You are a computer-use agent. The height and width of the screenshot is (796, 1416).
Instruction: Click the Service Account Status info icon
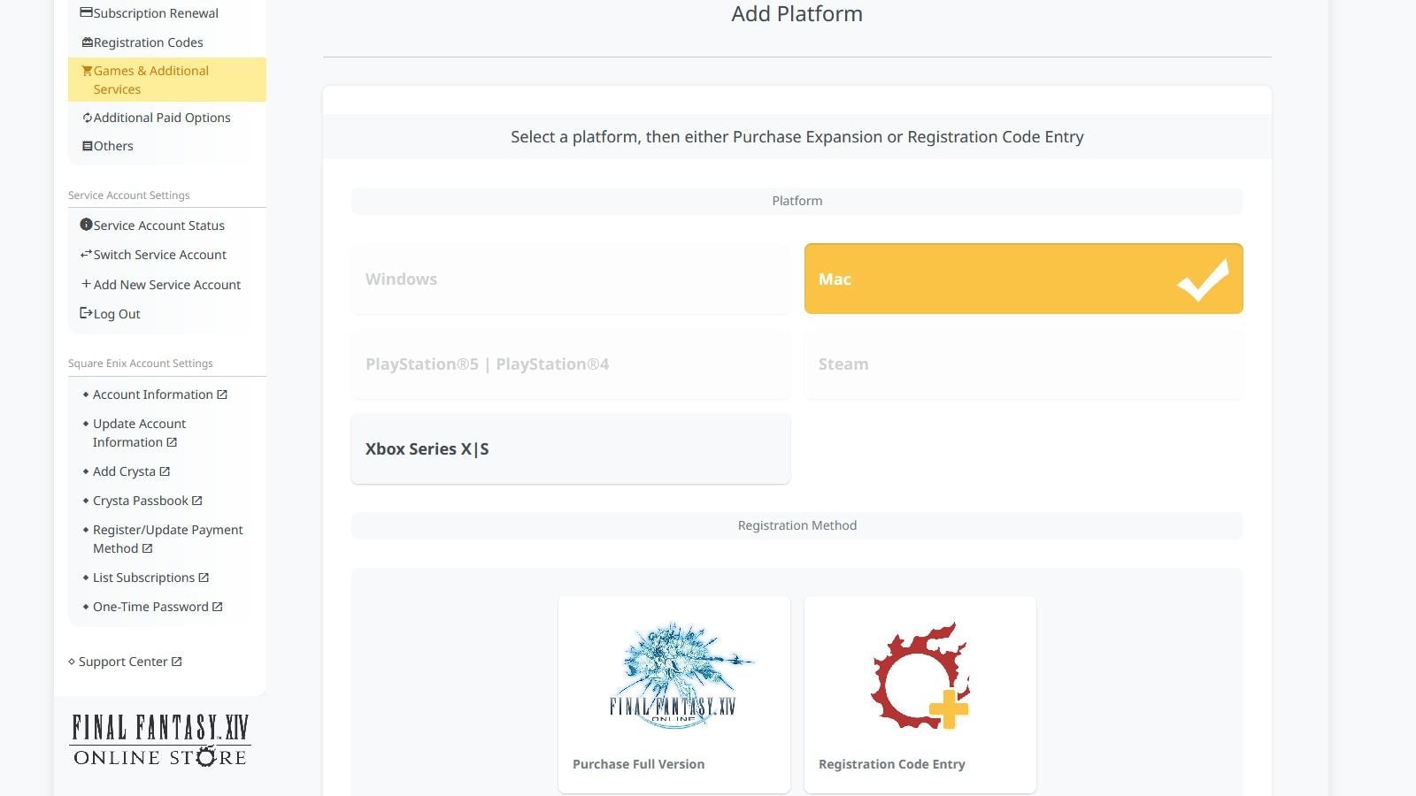(x=86, y=225)
